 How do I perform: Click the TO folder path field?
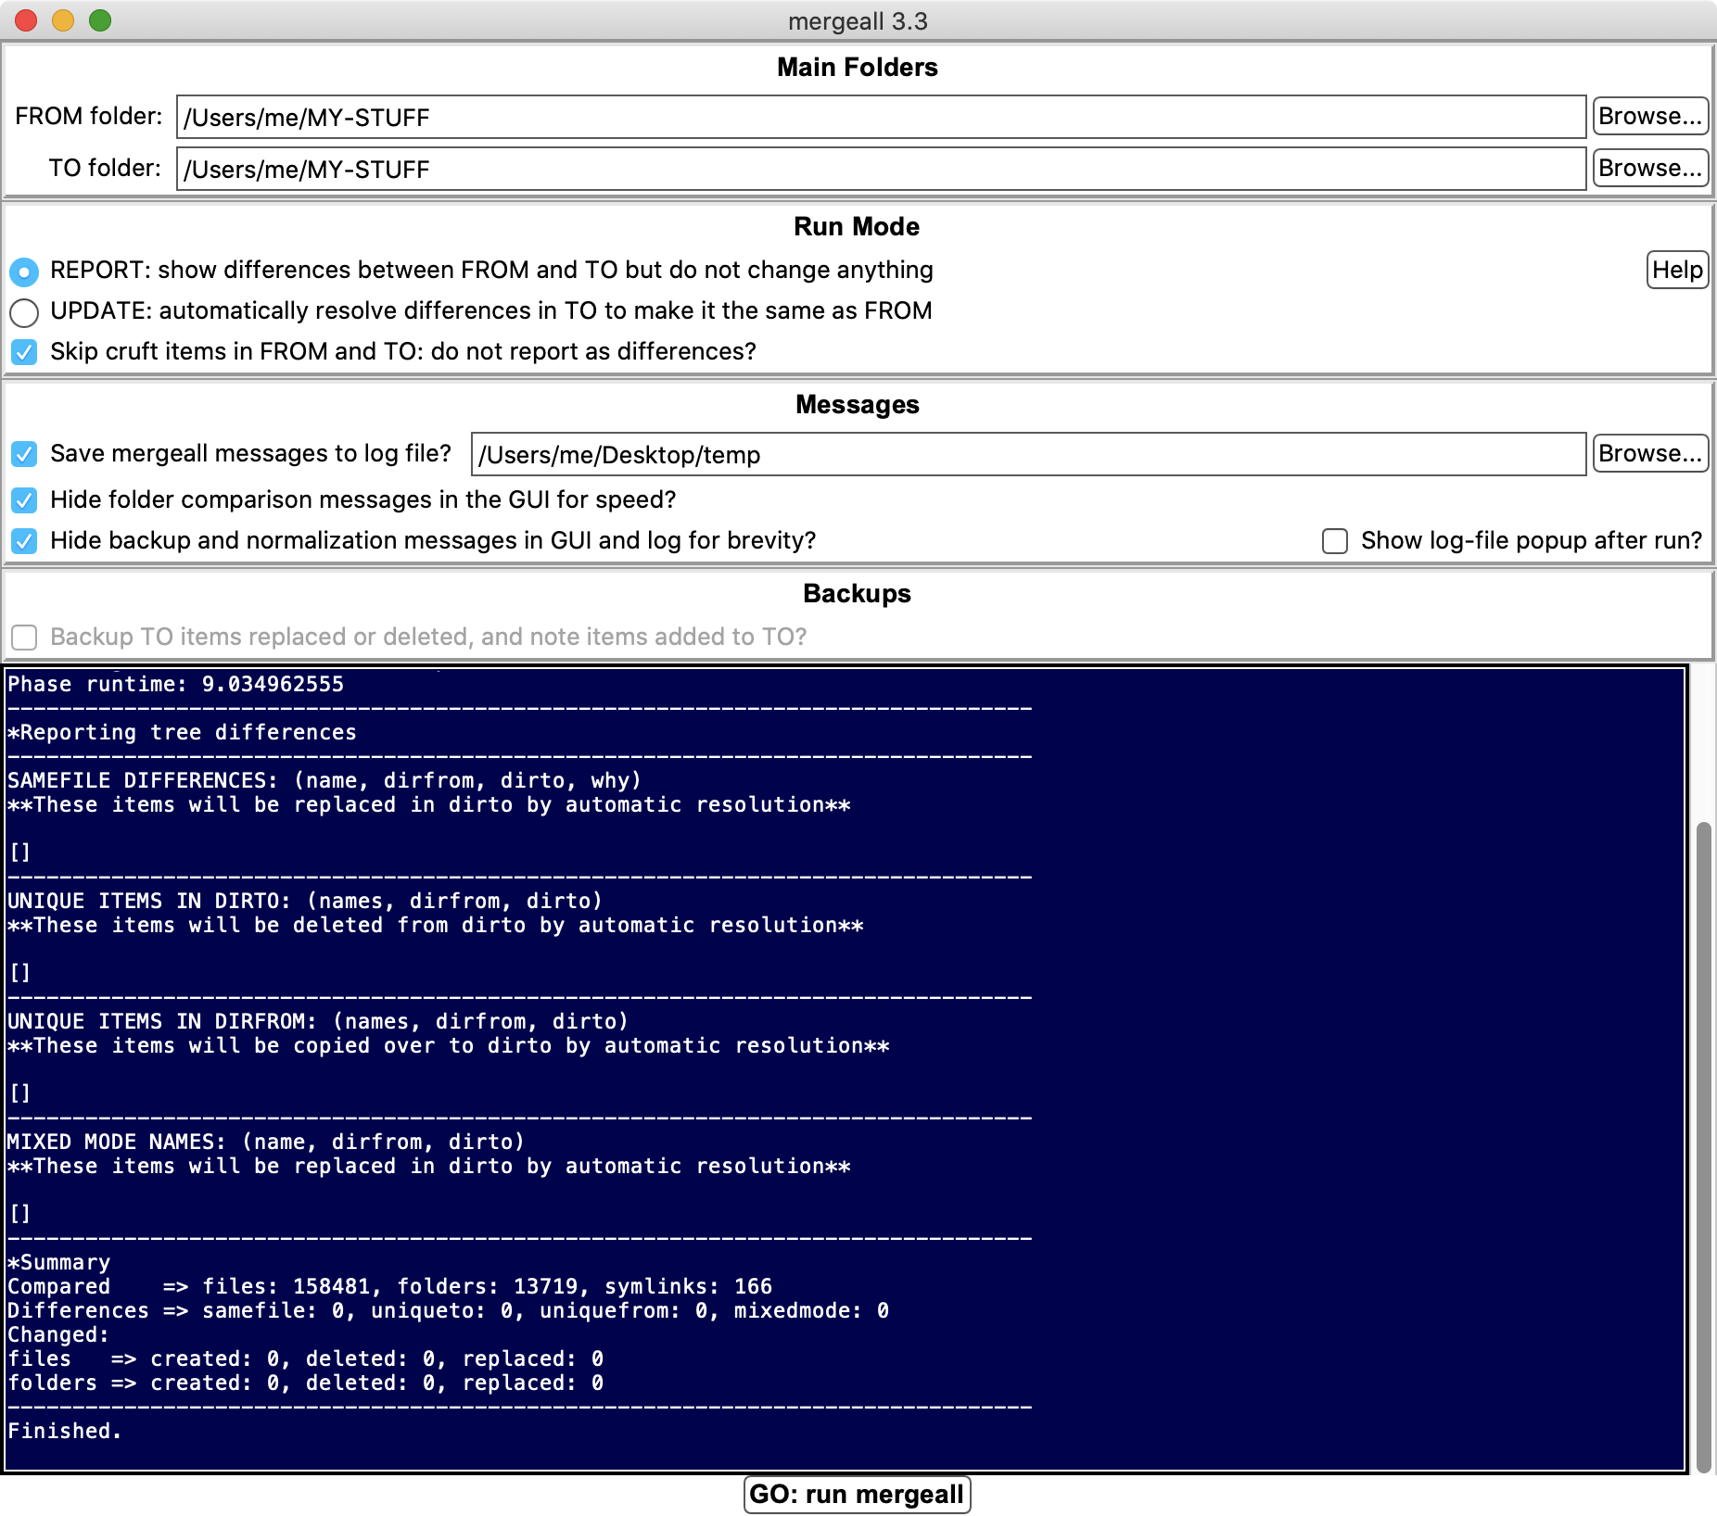click(x=881, y=169)
